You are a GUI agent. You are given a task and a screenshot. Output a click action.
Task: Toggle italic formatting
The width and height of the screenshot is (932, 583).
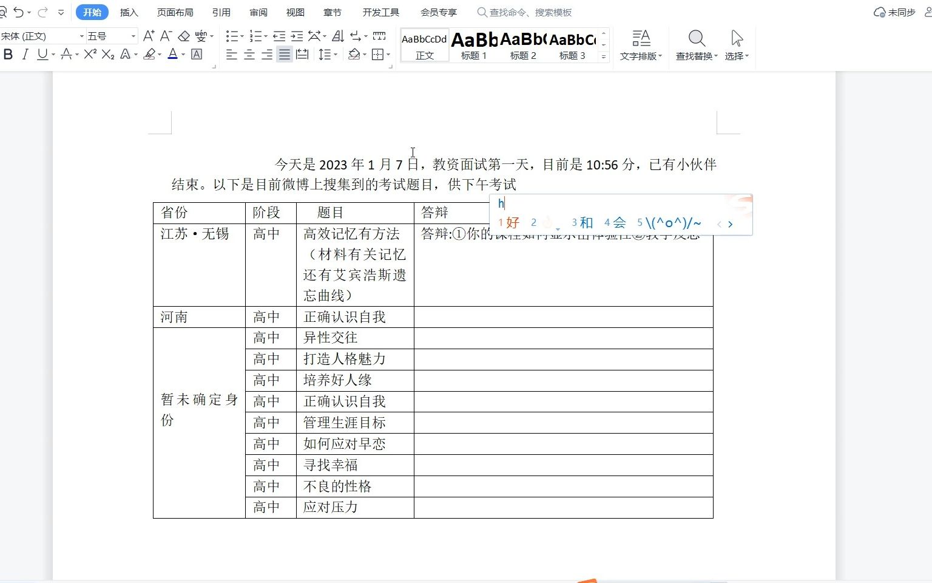25,55
